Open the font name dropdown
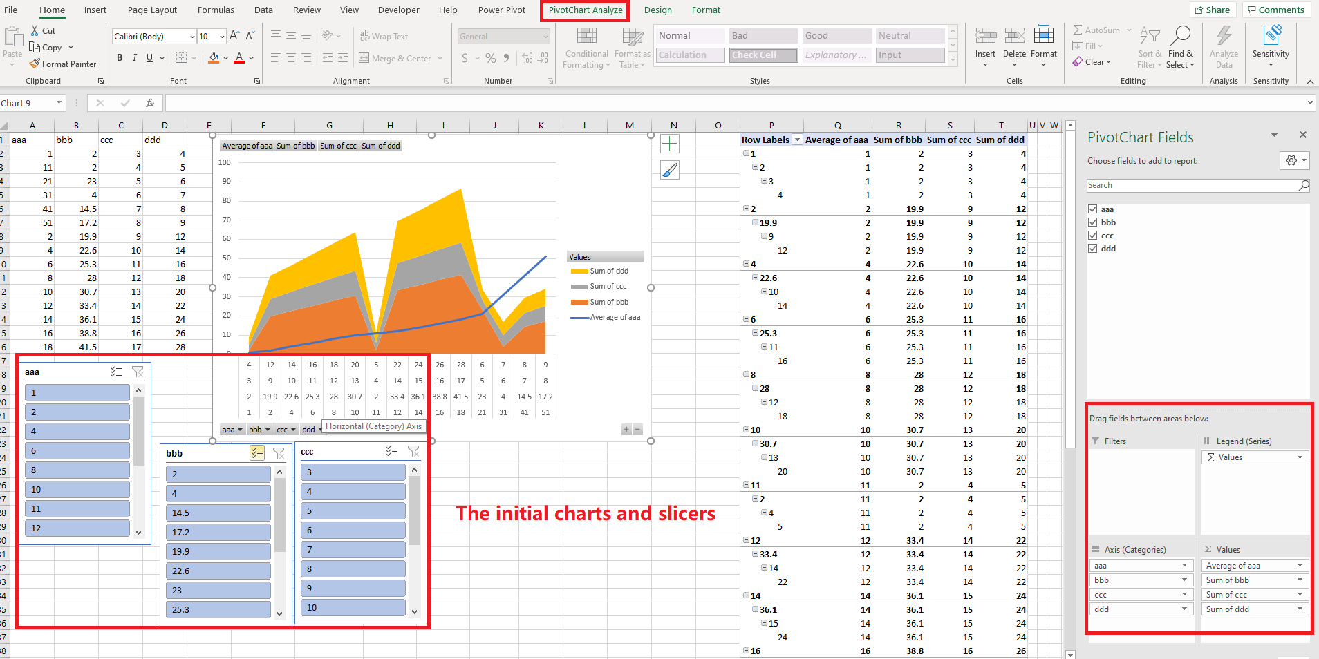The width and height of the screenshot is (1319, 659). click(x=192, y=37)
